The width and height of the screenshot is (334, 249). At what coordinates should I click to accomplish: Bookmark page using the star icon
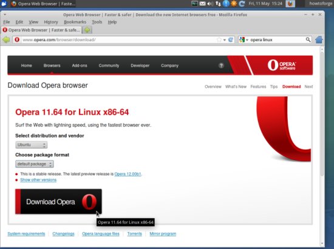pos(219,40)
